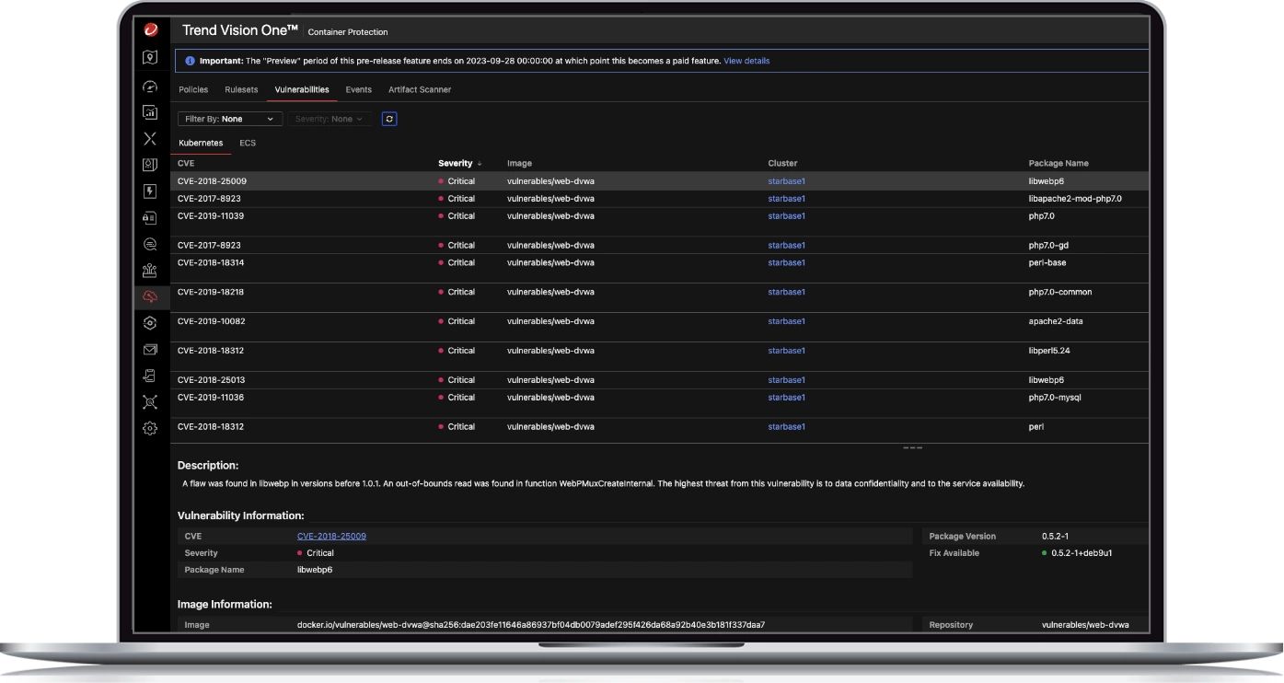
Task: Click the Image column header
Action: 520,164
